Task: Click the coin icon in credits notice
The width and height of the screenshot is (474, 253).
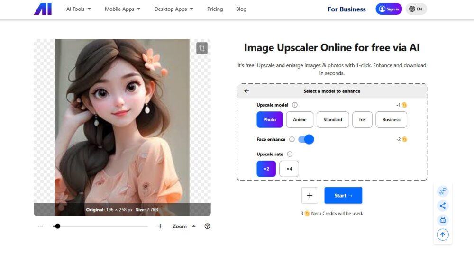Action: pyautogui.click(x=307, y=213)
